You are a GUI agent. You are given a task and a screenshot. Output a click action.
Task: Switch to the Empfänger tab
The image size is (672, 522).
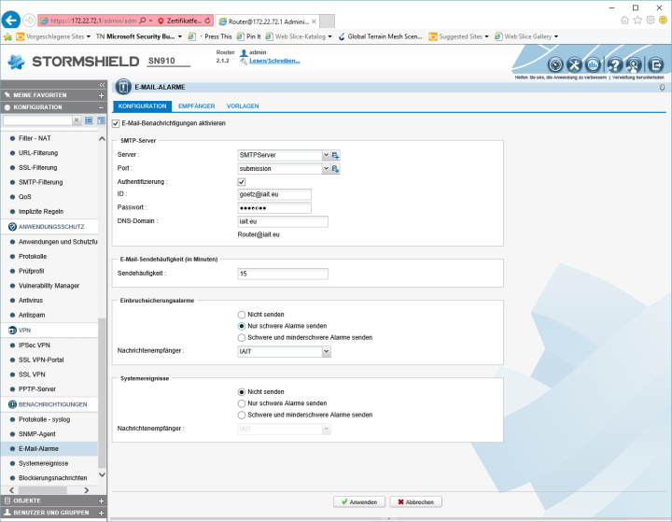(x=196, y=106)
